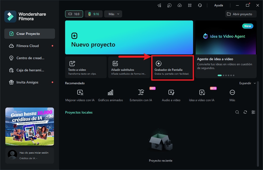The width and height of the screenshot is (263, 170).
Task: Open Texto a vídeo tool
Action: tap(86, 67)
